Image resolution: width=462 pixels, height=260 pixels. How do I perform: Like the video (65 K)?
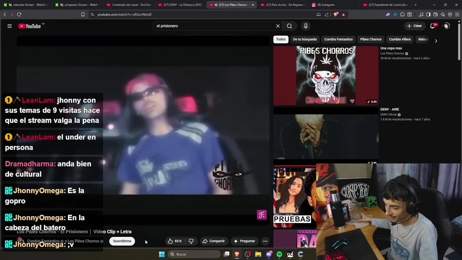(175, 241)
